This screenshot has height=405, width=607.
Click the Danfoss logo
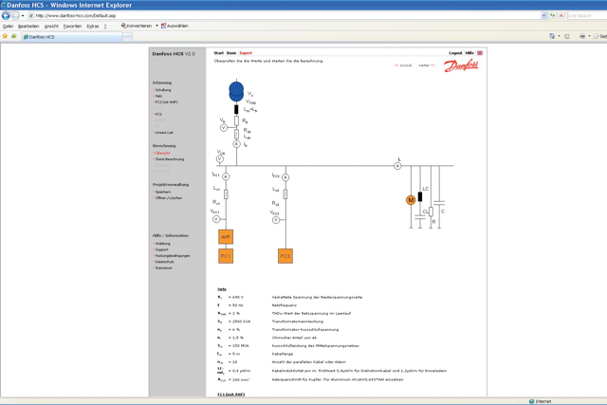461,66
